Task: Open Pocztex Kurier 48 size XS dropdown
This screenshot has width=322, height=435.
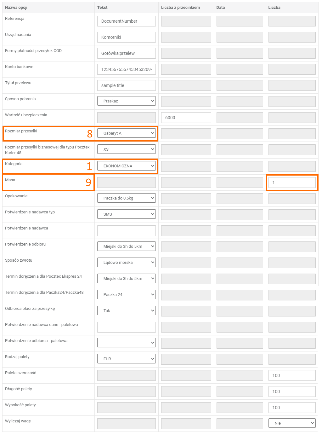Action: pos(126,149)
